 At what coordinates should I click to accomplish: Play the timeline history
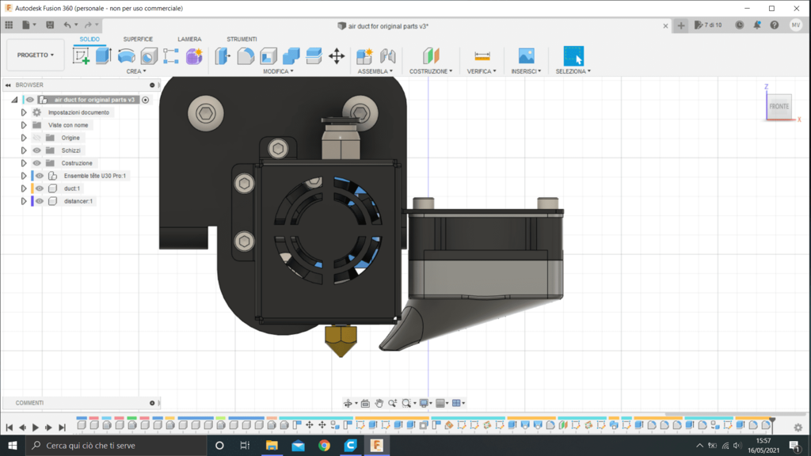(35, 427)
